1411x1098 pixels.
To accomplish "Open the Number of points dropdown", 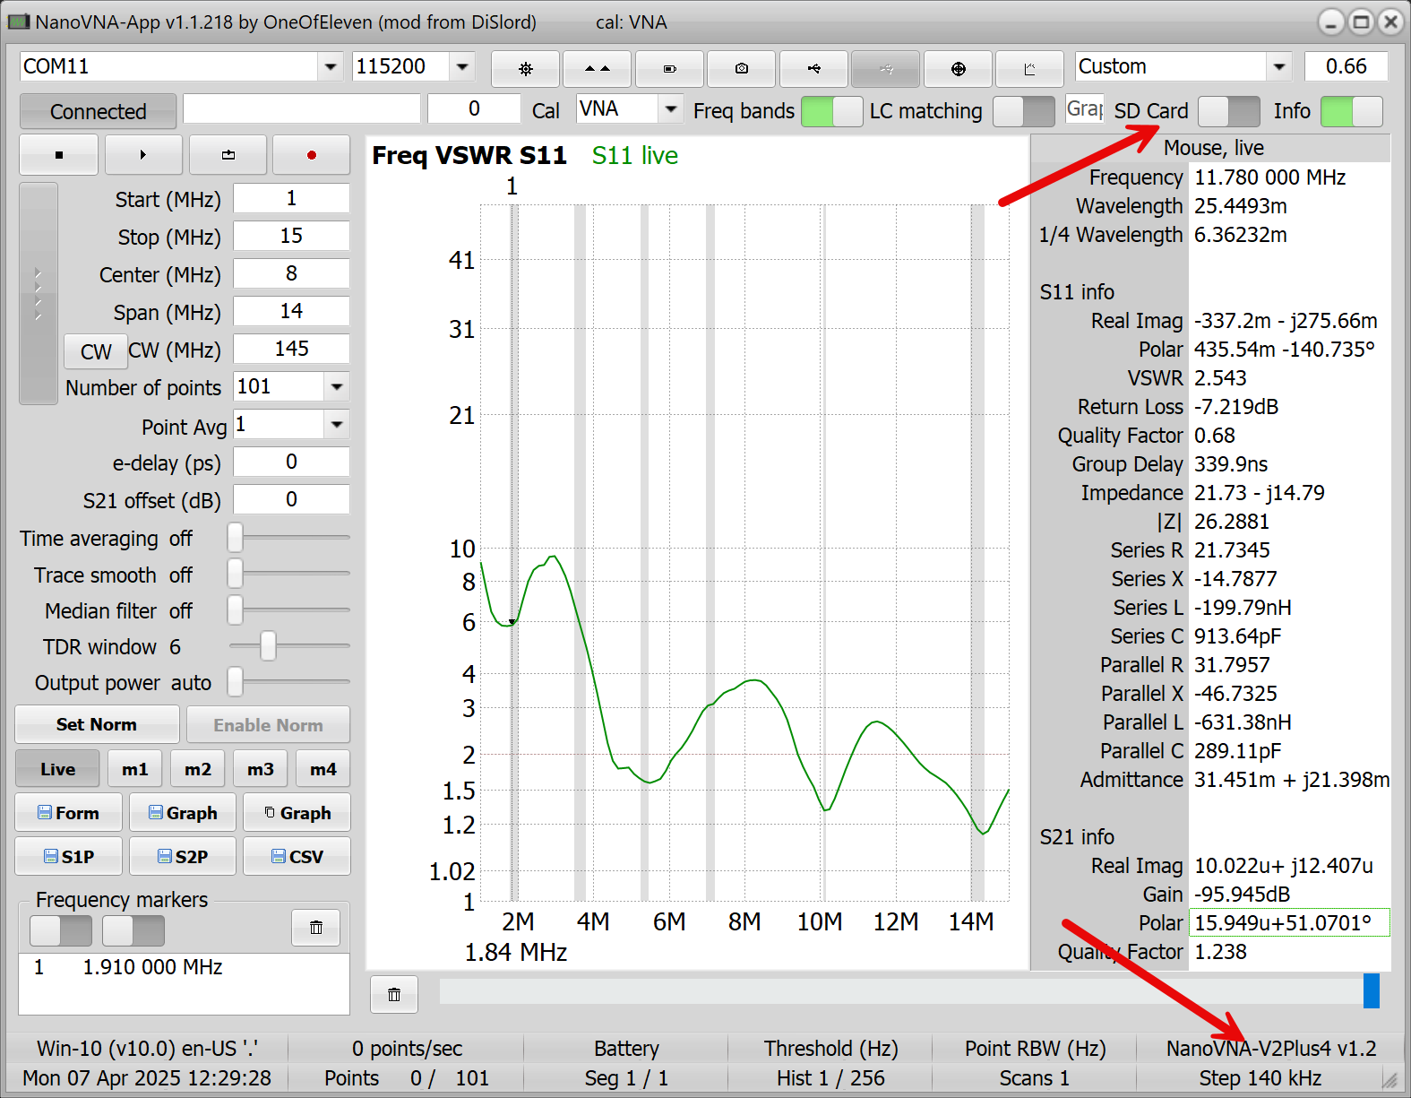I will (337, 387).
